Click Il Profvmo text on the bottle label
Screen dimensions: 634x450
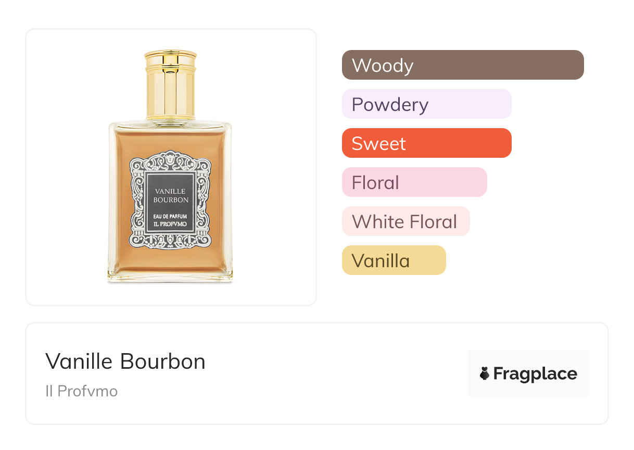tap(170, 224)
